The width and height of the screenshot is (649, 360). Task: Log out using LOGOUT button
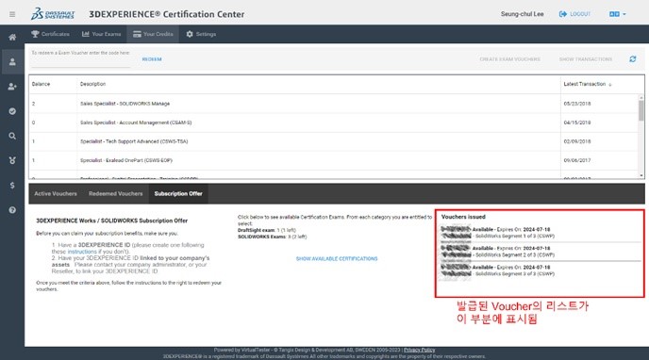coord(574,14)
